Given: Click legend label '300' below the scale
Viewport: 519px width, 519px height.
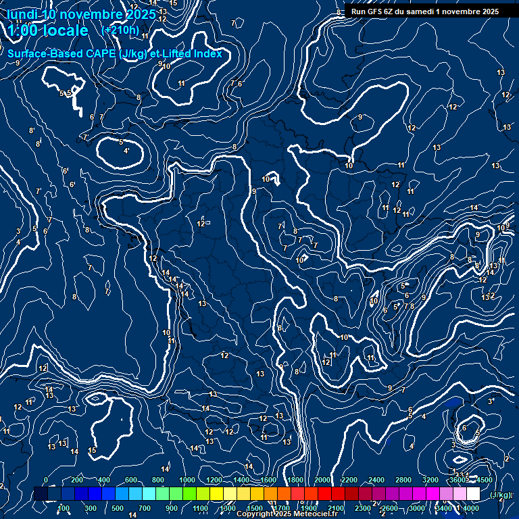Looking at the screenshot, I should point(91,508).
